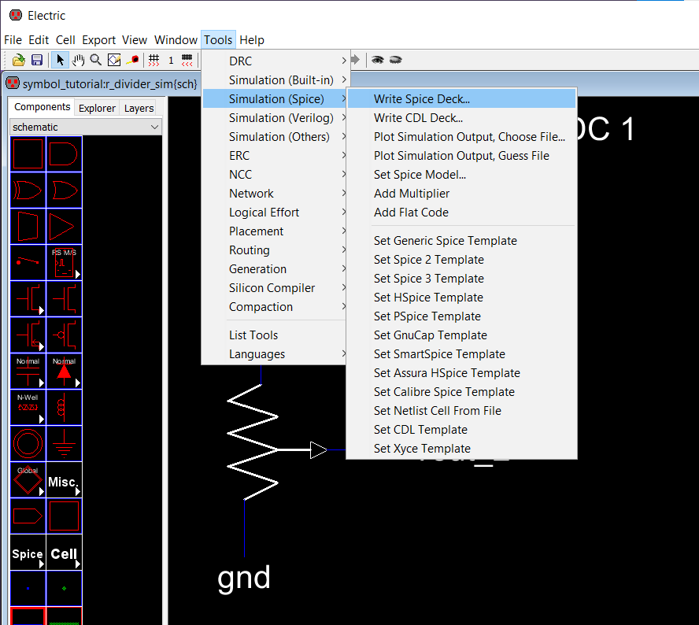Screen dimensions: 699x625
Task: Expand the Misc. components palette entry
Action: [64, 482]
